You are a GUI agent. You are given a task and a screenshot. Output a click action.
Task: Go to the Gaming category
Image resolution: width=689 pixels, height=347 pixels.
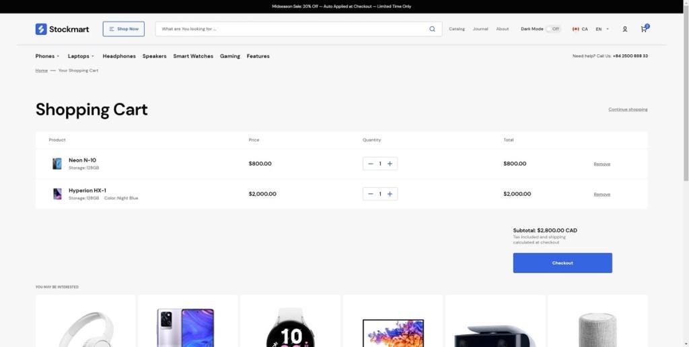pyautogui.click(x=230, y=56)
